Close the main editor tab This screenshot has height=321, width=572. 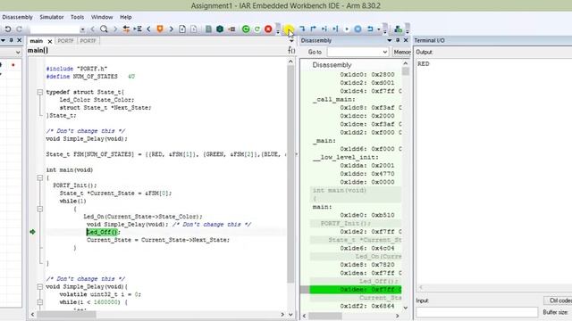pos(50,41)
